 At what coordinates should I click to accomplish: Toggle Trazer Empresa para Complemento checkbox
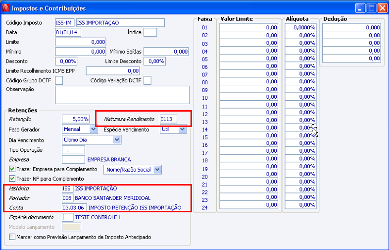12,169
